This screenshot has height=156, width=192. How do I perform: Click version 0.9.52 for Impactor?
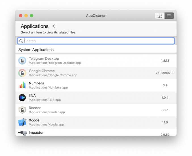[x=165, y=134]
